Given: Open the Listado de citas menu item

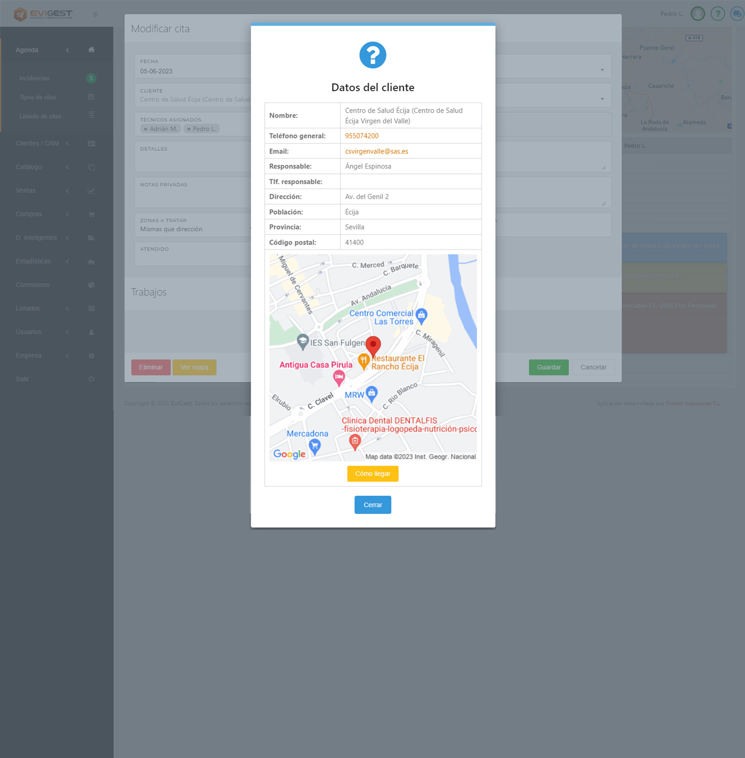Looking at the screenshot, I should click(40, 116).
